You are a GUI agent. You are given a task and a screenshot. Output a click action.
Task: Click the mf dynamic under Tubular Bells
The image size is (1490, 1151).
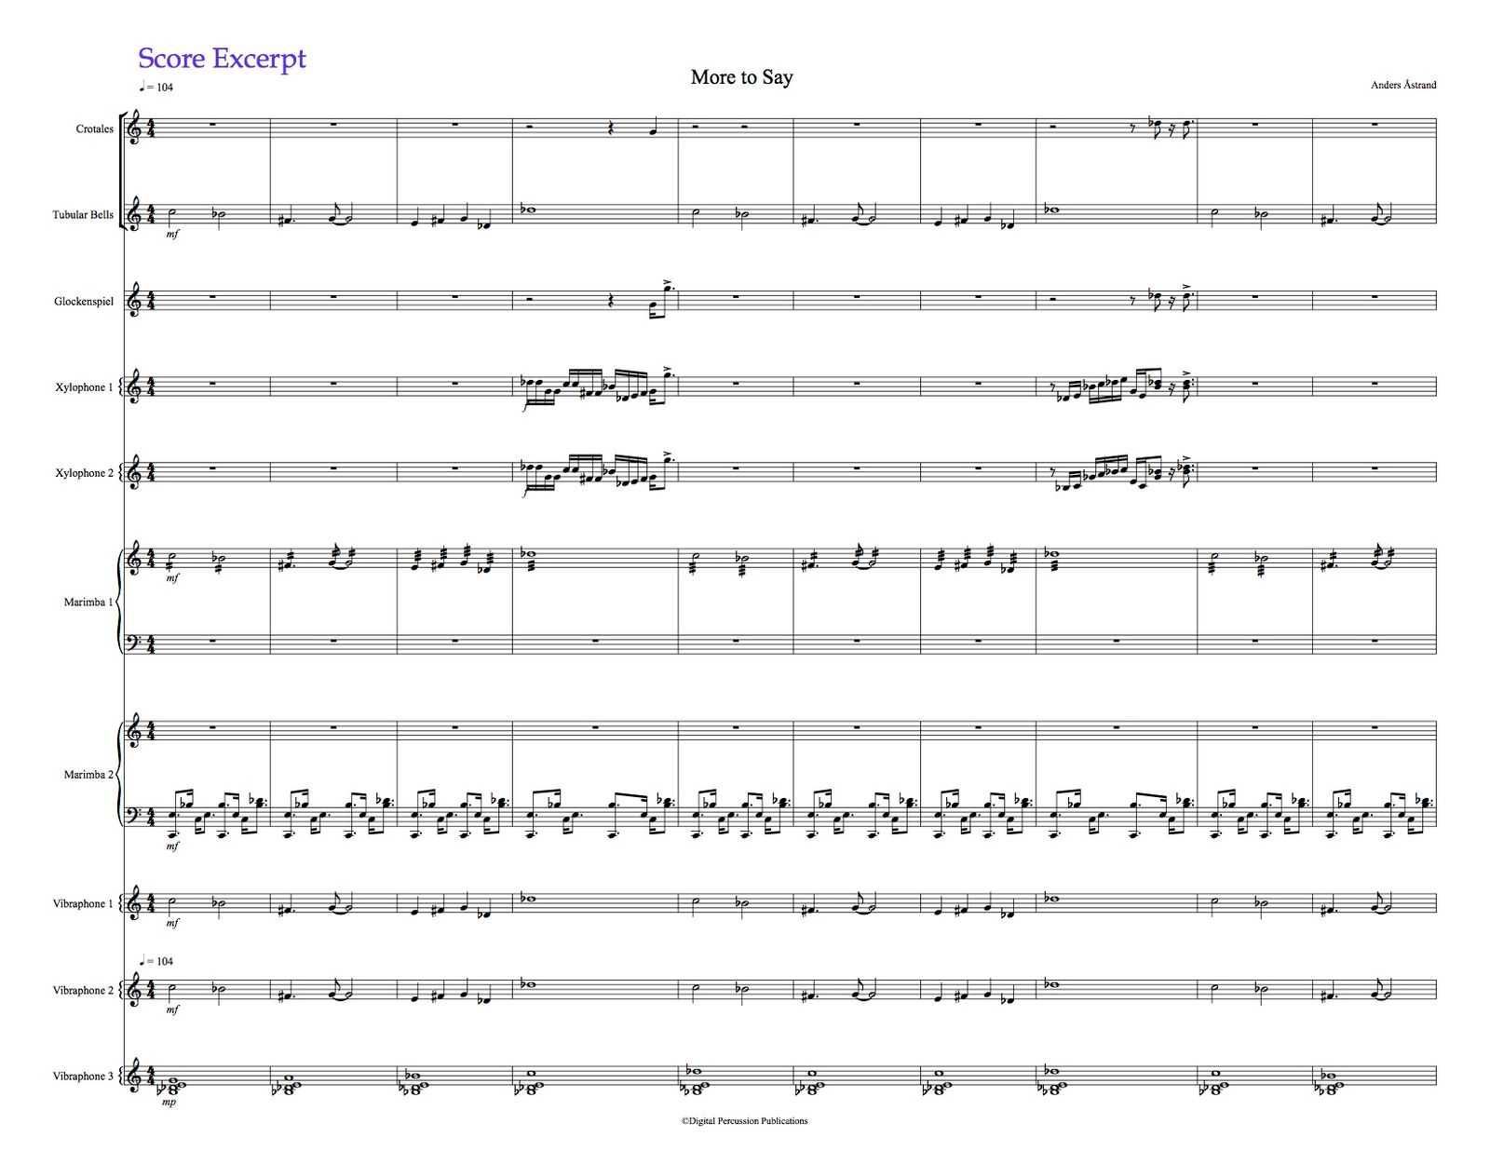[x=172, y=235]
